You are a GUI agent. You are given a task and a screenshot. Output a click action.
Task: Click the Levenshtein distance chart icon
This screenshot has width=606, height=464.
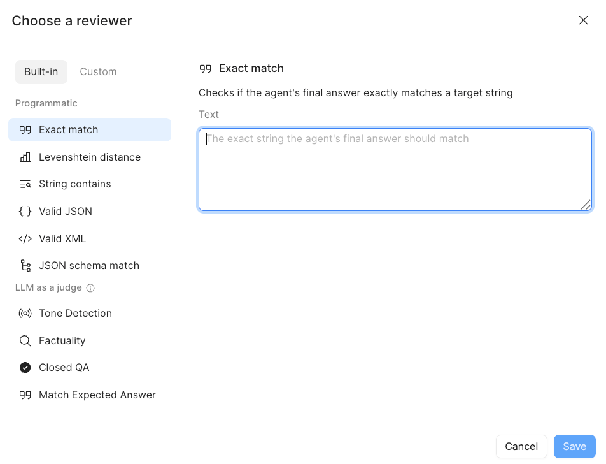25,157
